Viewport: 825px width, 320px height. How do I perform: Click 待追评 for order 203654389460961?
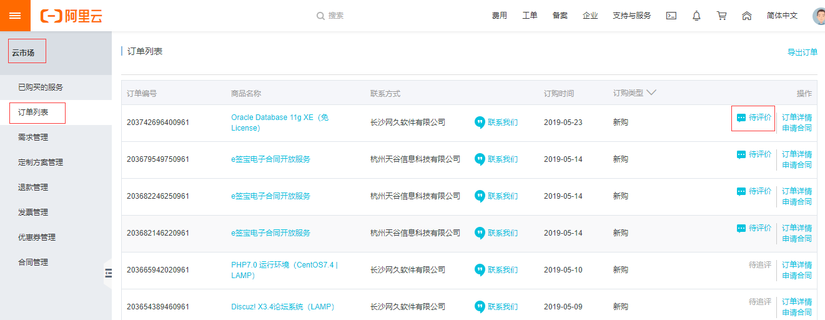click(x=760, y=302)
